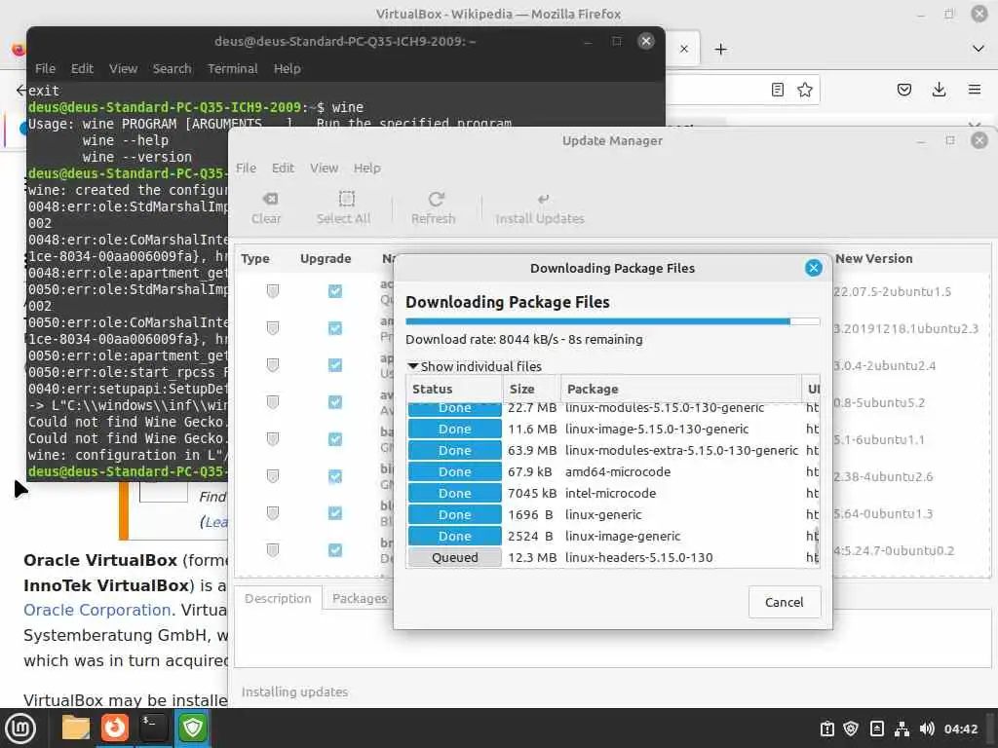Viewport: 998px width, 748px height.
Task: Select linux-modules-extra-5.15.0-130-generic row
Action: [x=612, y=450]
